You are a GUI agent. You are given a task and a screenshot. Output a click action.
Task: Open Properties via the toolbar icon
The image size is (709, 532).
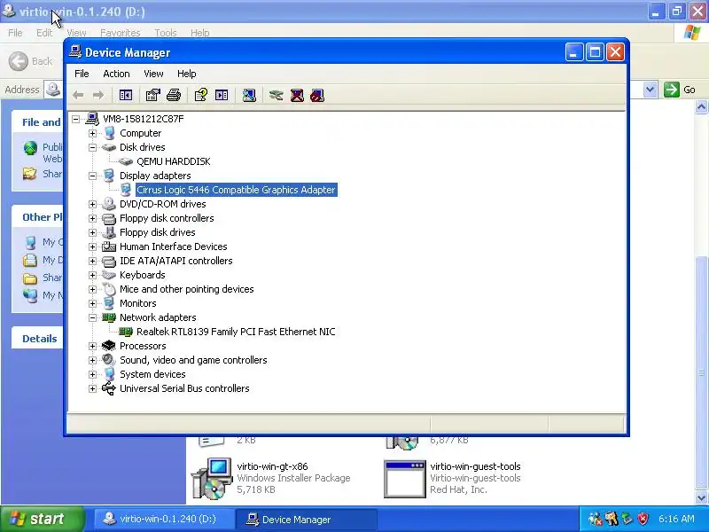pos(152,95)
